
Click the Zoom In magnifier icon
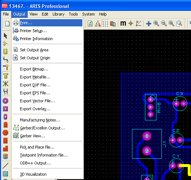tap(156, 23)
